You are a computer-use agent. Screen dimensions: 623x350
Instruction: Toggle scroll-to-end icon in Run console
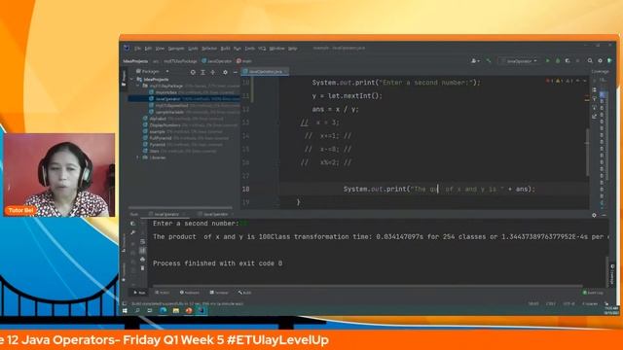tap(143, 250)
